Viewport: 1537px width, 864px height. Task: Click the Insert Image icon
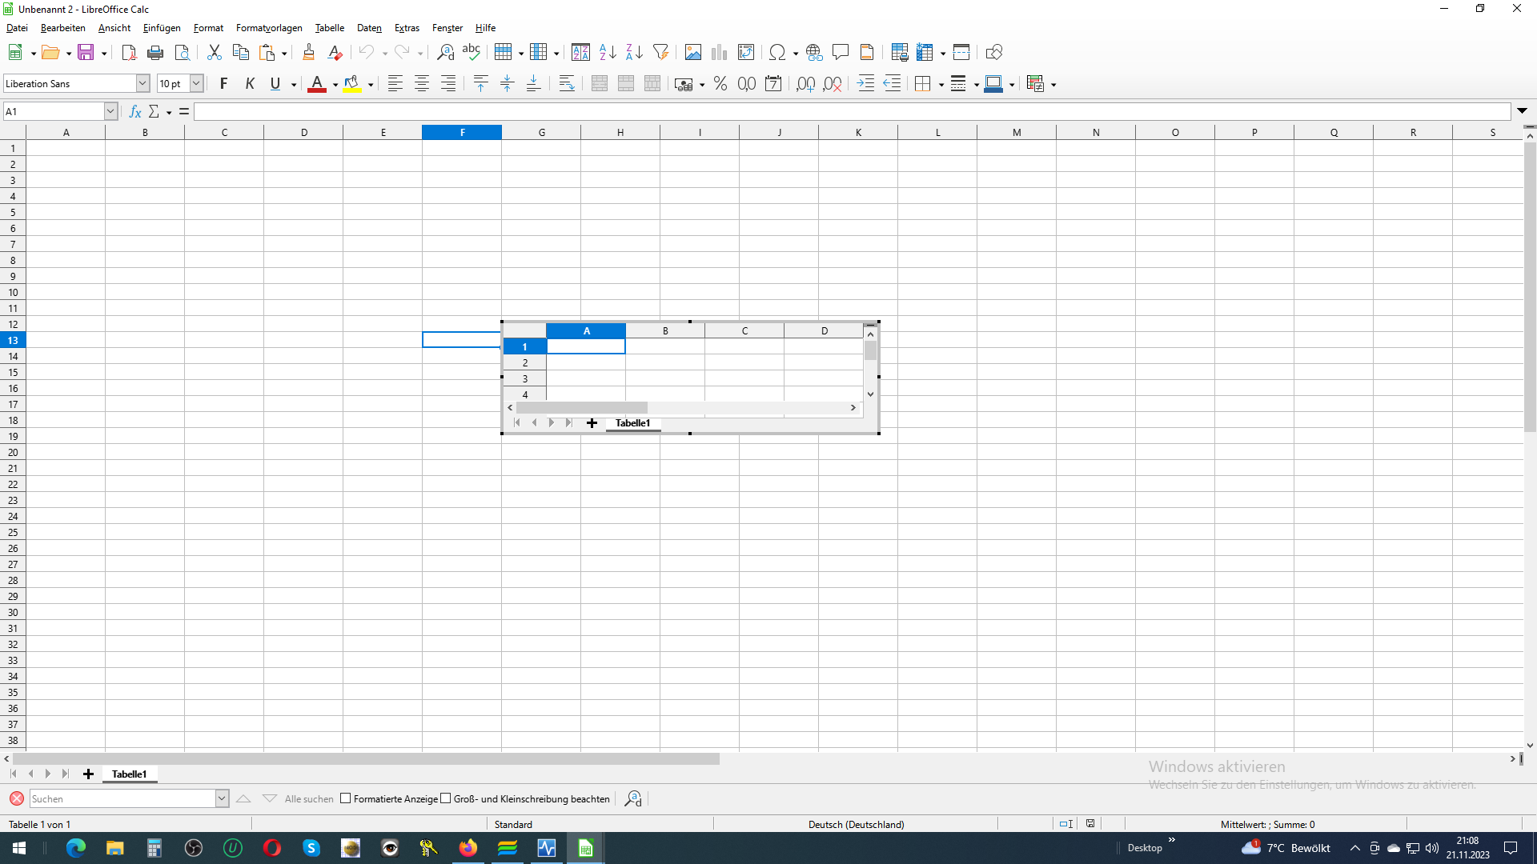click(692, 53)
